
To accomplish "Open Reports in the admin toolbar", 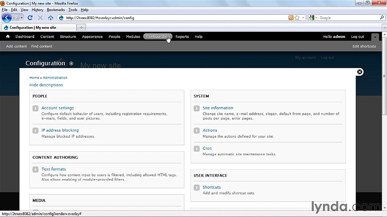I will click(182, 36).
